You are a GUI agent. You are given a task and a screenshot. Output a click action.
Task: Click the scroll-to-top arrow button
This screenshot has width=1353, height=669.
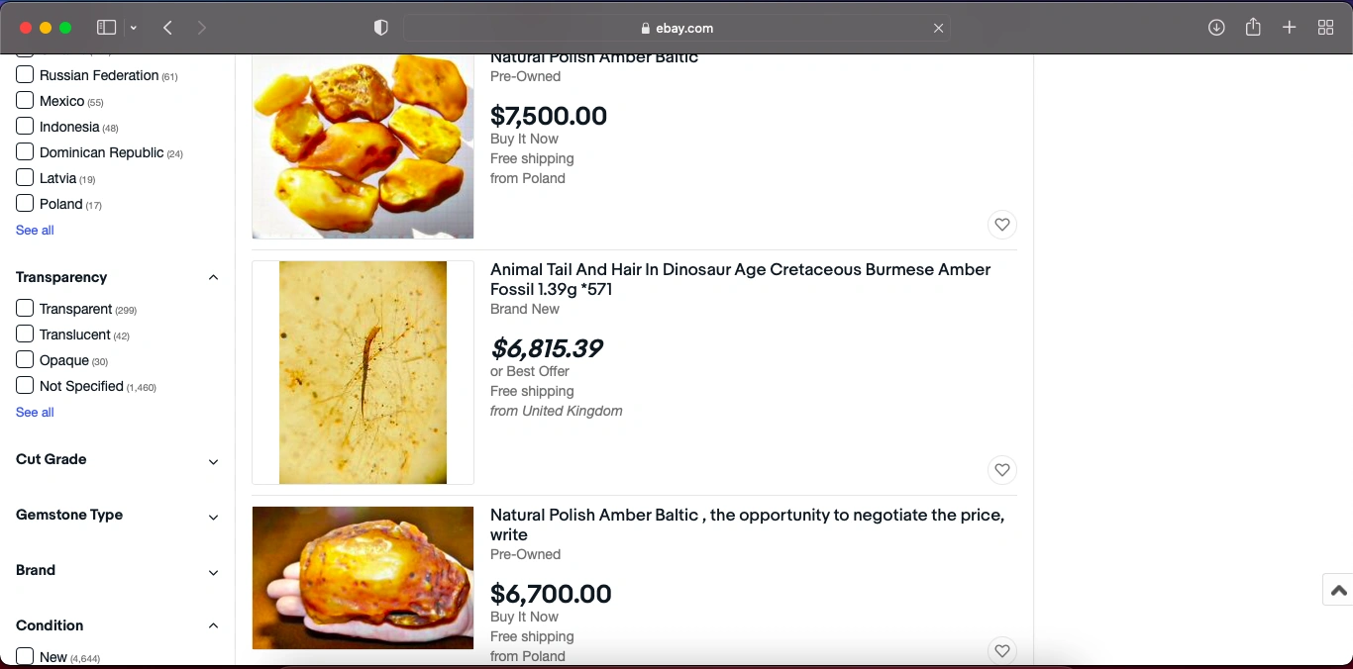pos(1338,591)
